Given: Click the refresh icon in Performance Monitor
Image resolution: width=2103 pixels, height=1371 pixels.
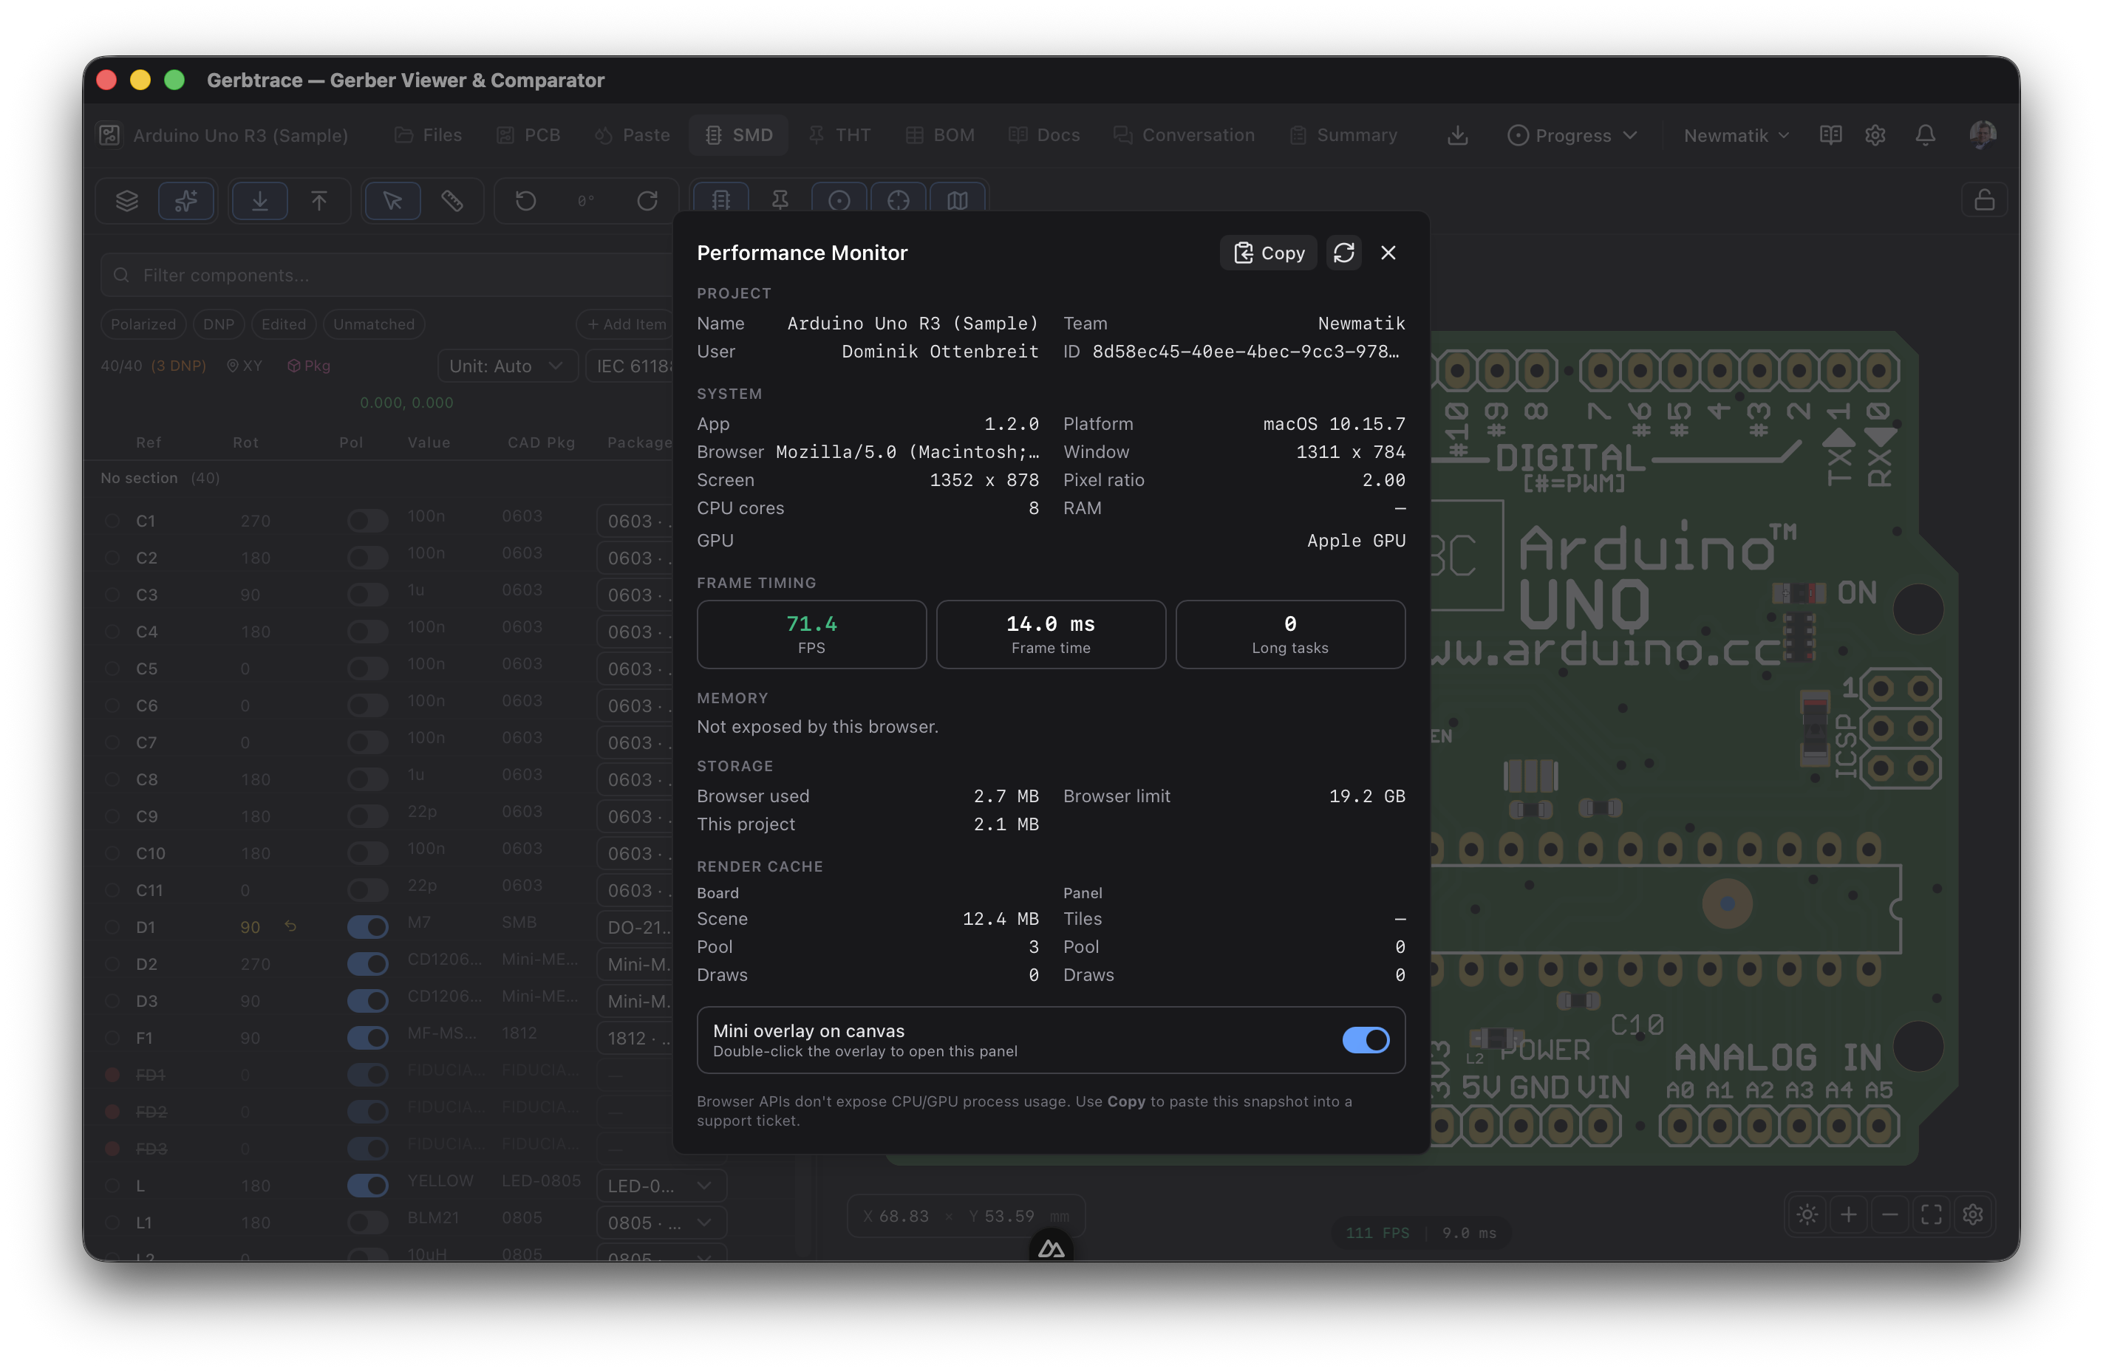Looking at the screenshot, I should pos(1343,253).
